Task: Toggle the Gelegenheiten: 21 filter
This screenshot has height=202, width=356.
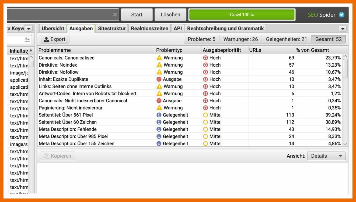Action: [x=286, y=39]
